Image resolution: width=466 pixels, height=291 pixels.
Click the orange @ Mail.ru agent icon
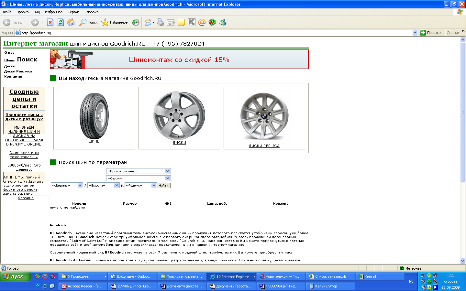point(202,22)
